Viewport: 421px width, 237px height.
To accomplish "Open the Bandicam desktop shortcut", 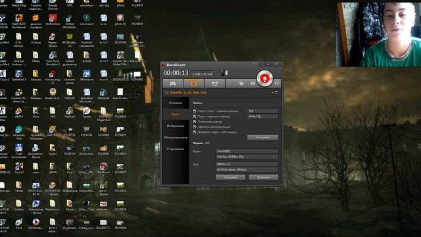I will coord(103,168).
